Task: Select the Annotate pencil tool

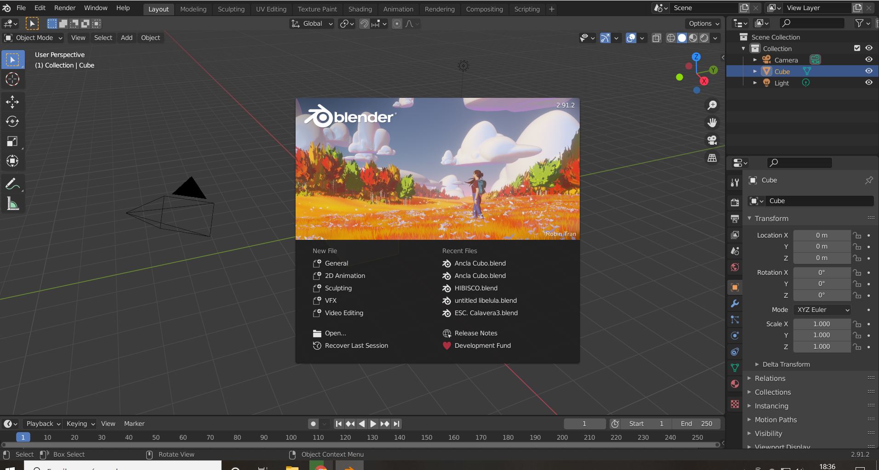Action: [12, 184]
